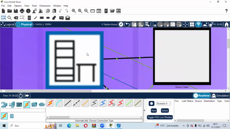
Task: Open the Options menu
Action: pos(18,6)
